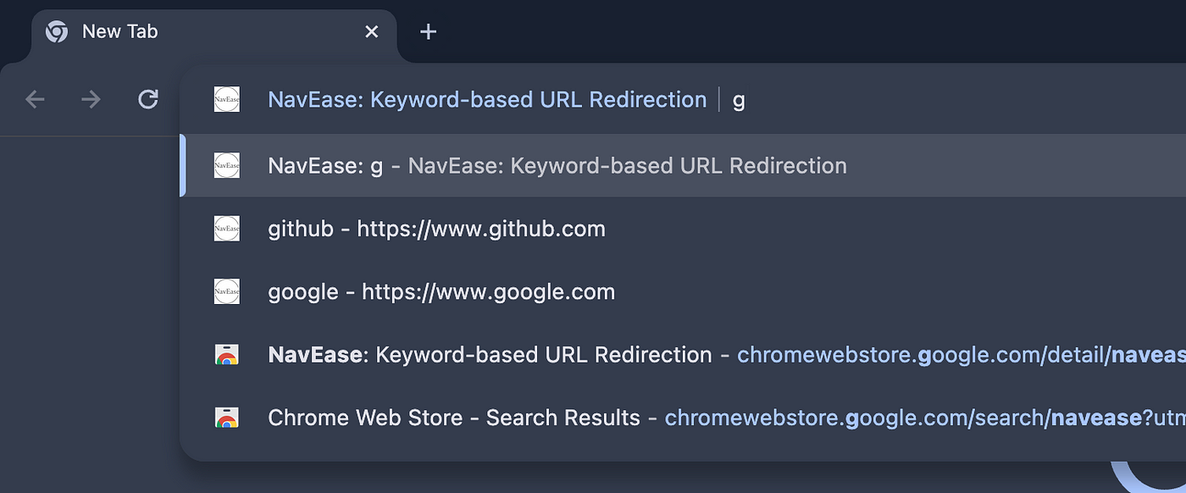The width and height of the screenshot is (1186, 493).
Task: Open a new tab with plus button
Action: [x=429, y=32]
